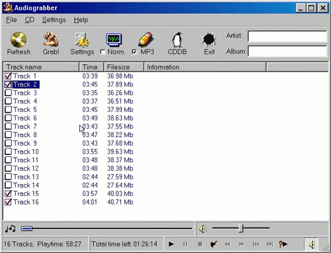Skip to previous track

point(256,244)
